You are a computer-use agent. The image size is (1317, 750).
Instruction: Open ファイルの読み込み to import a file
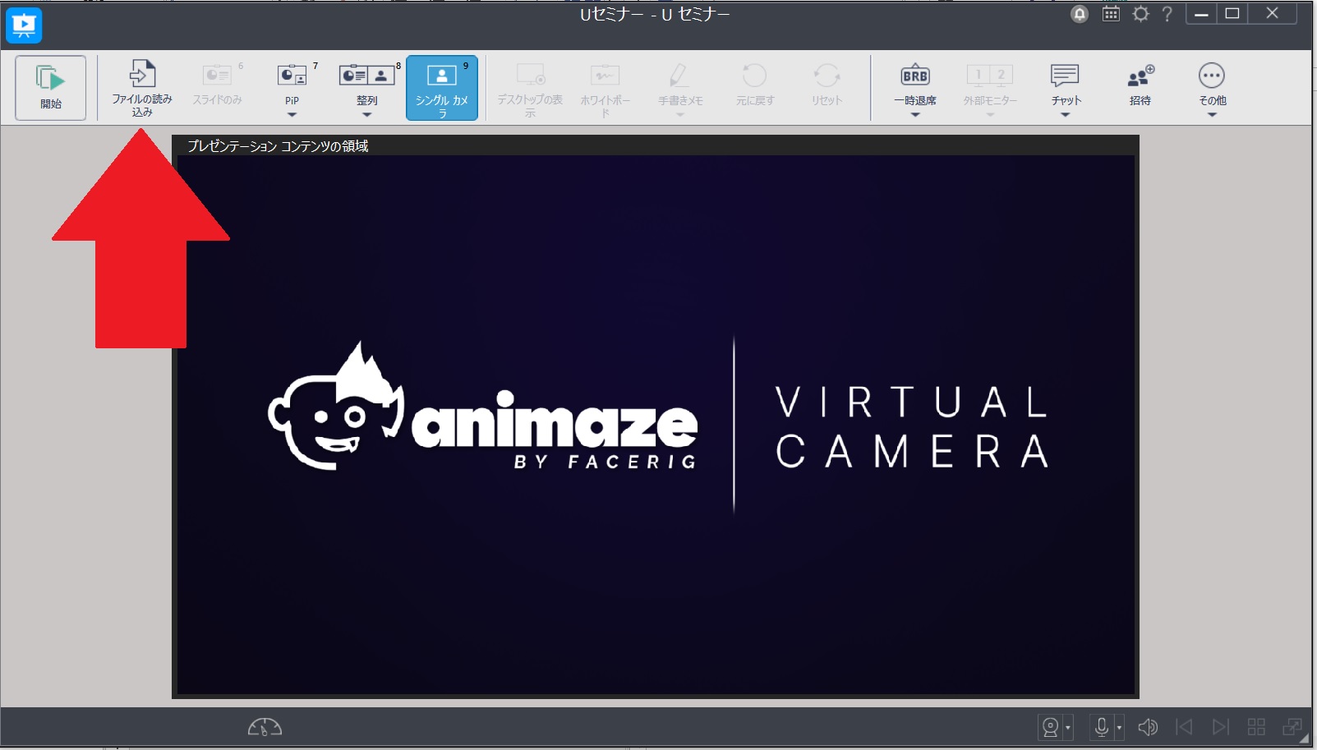[x=142, y=88]
